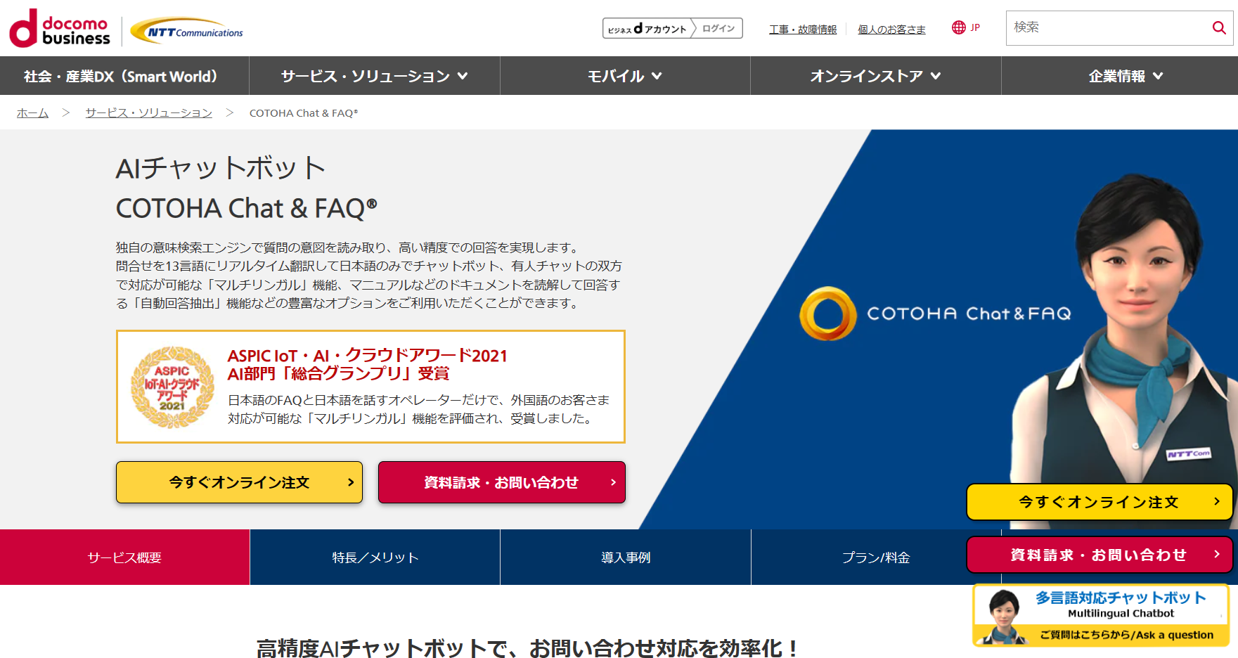Open the 工事・故障情報 link
The width and height of the screenshot is (1238, 658).
point(803,30)
